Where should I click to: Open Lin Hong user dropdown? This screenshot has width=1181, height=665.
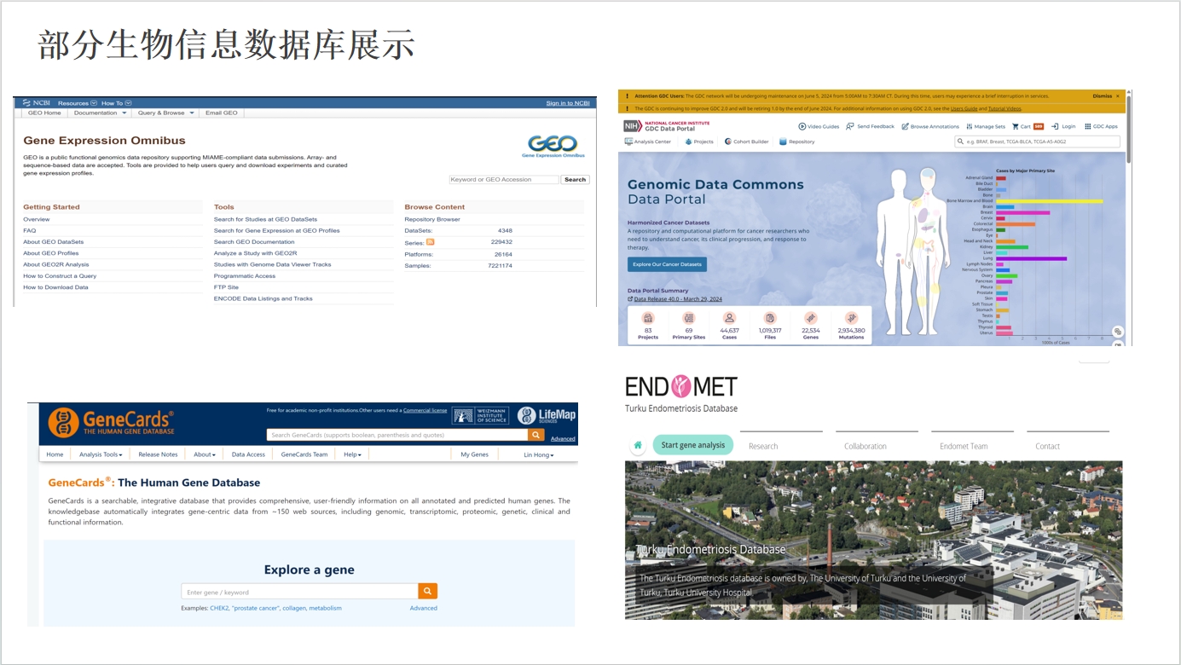539,454
